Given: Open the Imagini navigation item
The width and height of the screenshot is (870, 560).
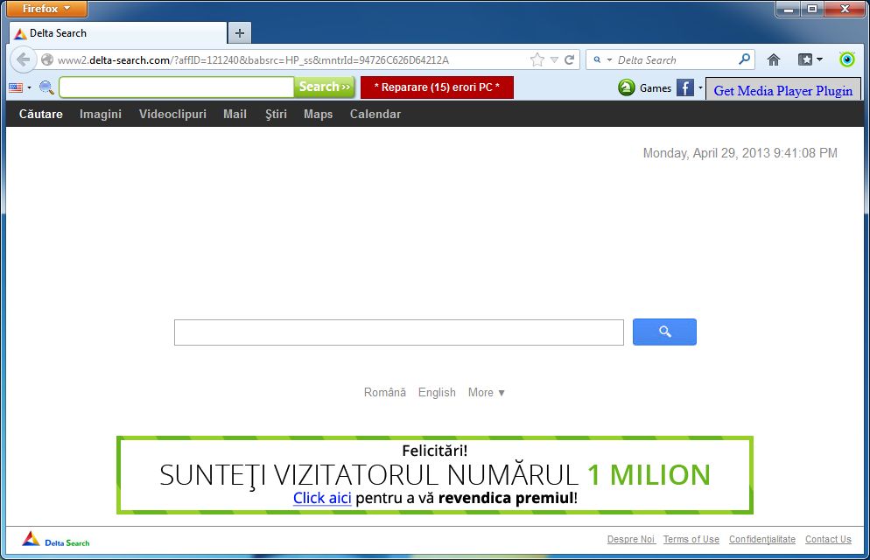Looking at the screenshot, I should 101,114.
